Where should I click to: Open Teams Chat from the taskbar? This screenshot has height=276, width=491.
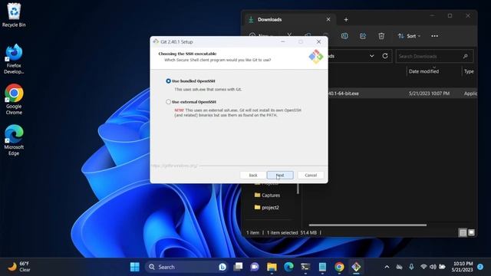click(x=255, y=267)
